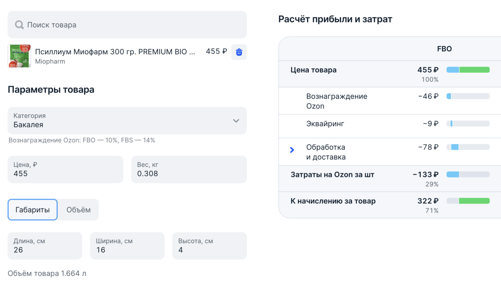
Task: Click the Поиск товара search field
Action: pyautogui.click(x=134, y=25)
